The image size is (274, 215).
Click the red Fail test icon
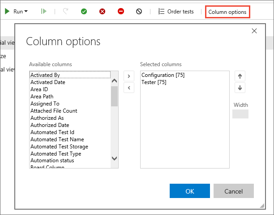pyautogui.click(x=103, y=11)
